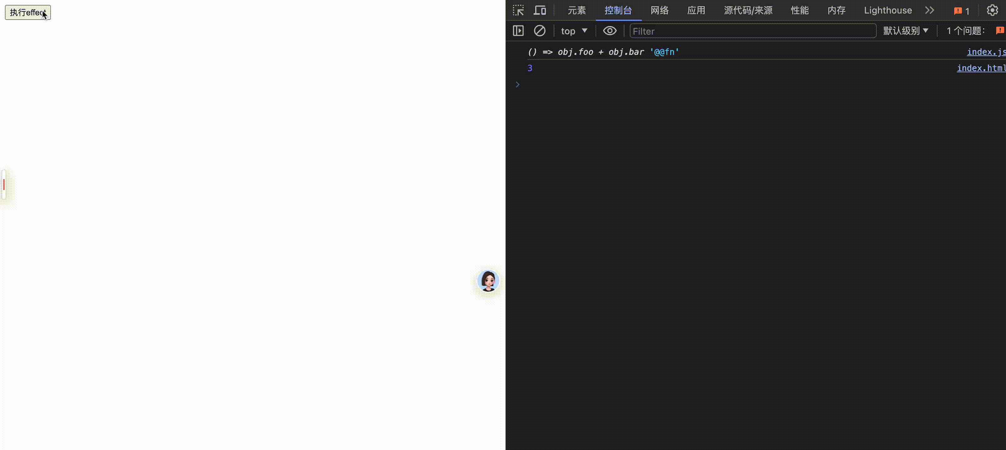Click the avatar thumbnail on the page
The image size is (1006, 450).
pos(488,281)
